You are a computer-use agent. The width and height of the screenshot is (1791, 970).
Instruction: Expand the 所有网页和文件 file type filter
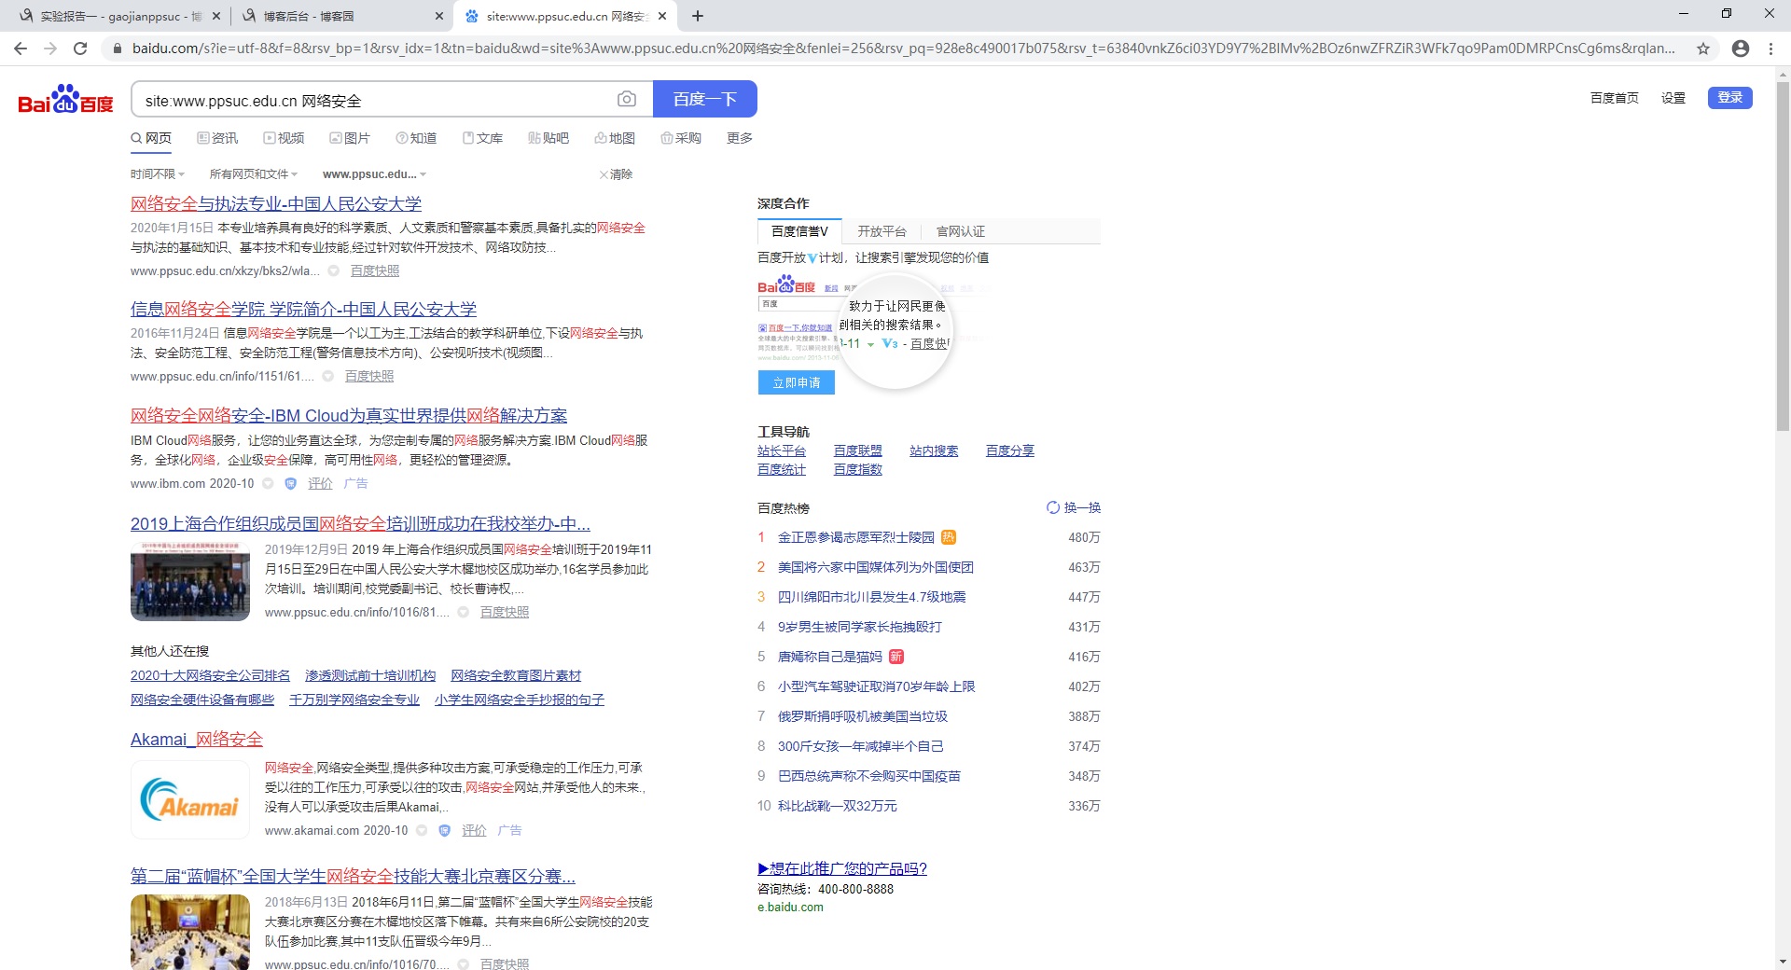254,174
